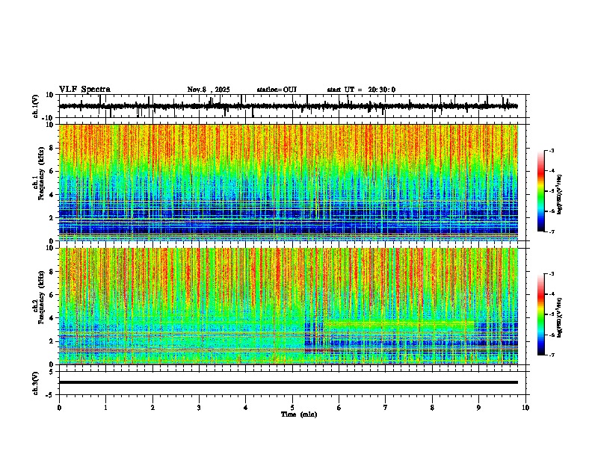Click inside the ch.1 spectrogram panel

click(x=289, y=182)
